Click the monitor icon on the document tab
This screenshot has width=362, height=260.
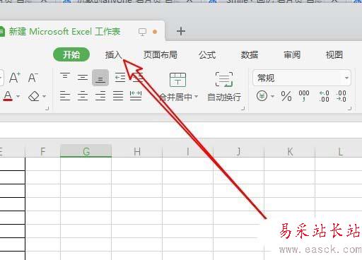coord(142,32)
